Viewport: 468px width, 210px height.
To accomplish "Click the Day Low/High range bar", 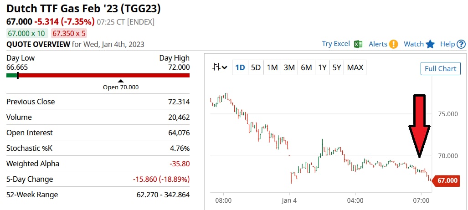I will pos(98,75).
